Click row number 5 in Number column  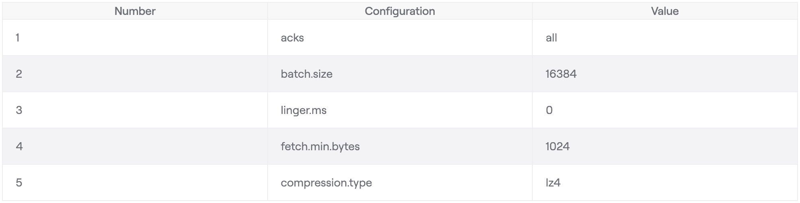coord(19,183)
